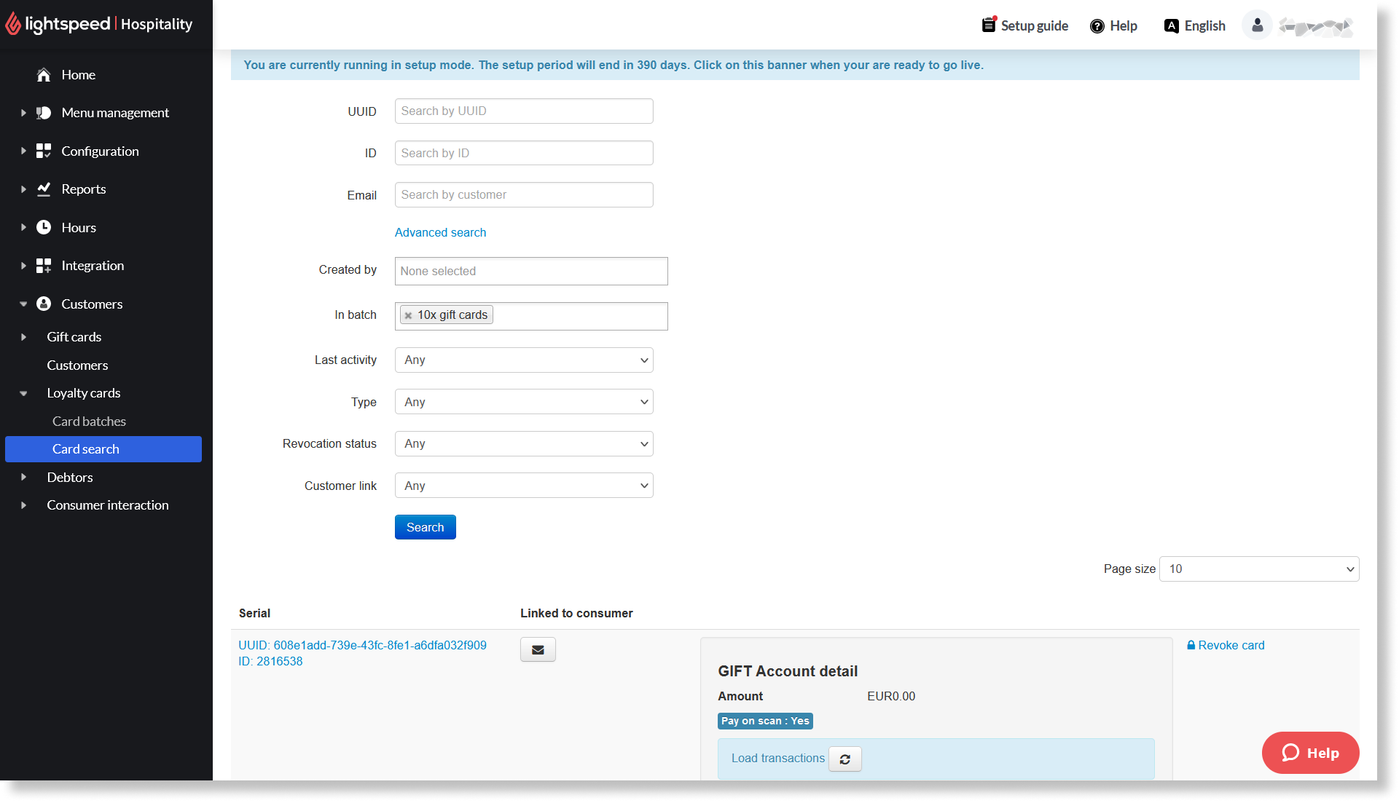Click the Reports chart icon
The image size is (1399, 803).
click(44, 189)
